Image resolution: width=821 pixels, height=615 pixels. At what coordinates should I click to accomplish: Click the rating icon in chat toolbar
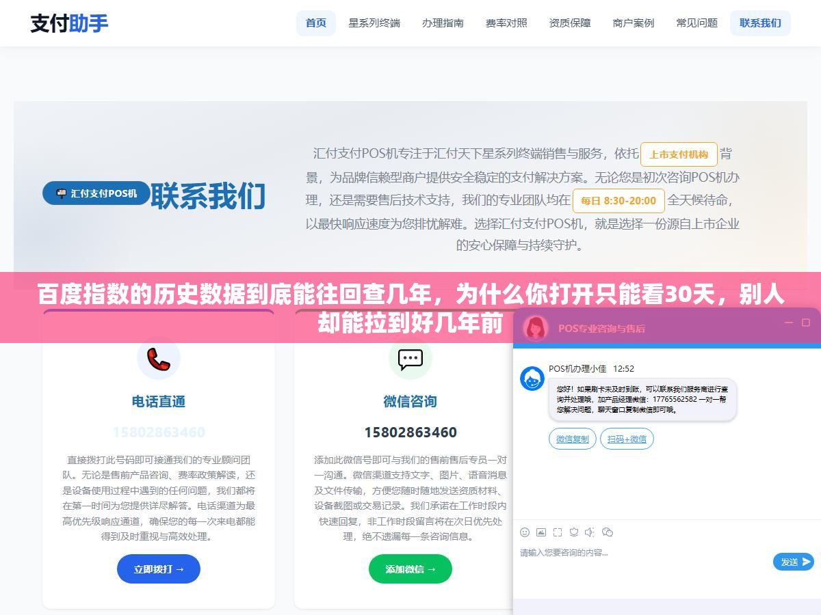click(x=574, y=532)
